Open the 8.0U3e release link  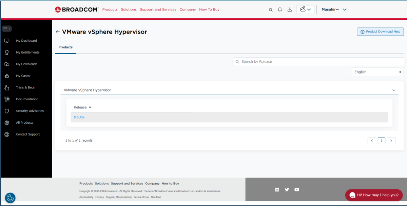point(79,117)
